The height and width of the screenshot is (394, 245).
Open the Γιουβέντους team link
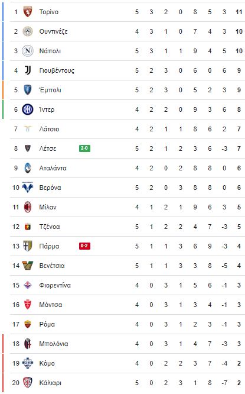57,70
